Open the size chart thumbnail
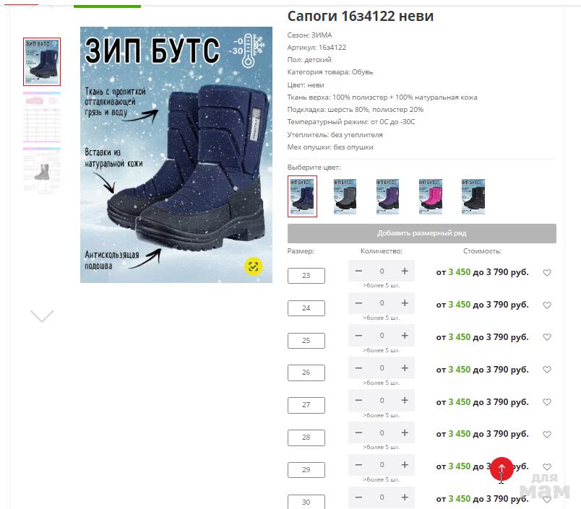Screen dimensions: 581x509 42,117
